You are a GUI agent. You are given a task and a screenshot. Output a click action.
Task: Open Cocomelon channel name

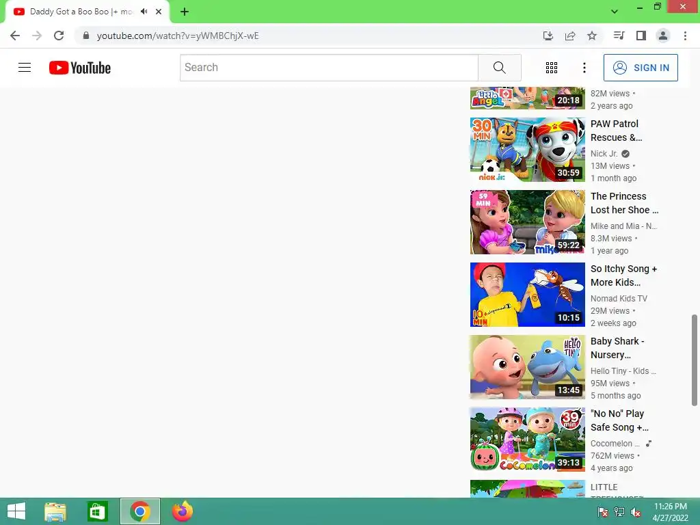point(615,443)
